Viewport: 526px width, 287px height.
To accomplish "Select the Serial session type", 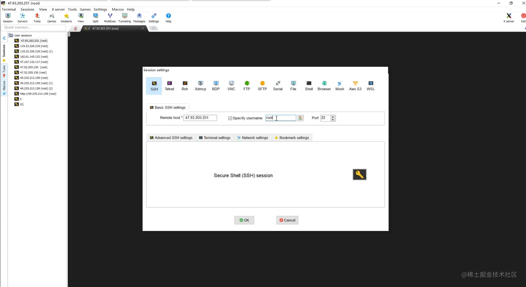I will coord(278,86).
